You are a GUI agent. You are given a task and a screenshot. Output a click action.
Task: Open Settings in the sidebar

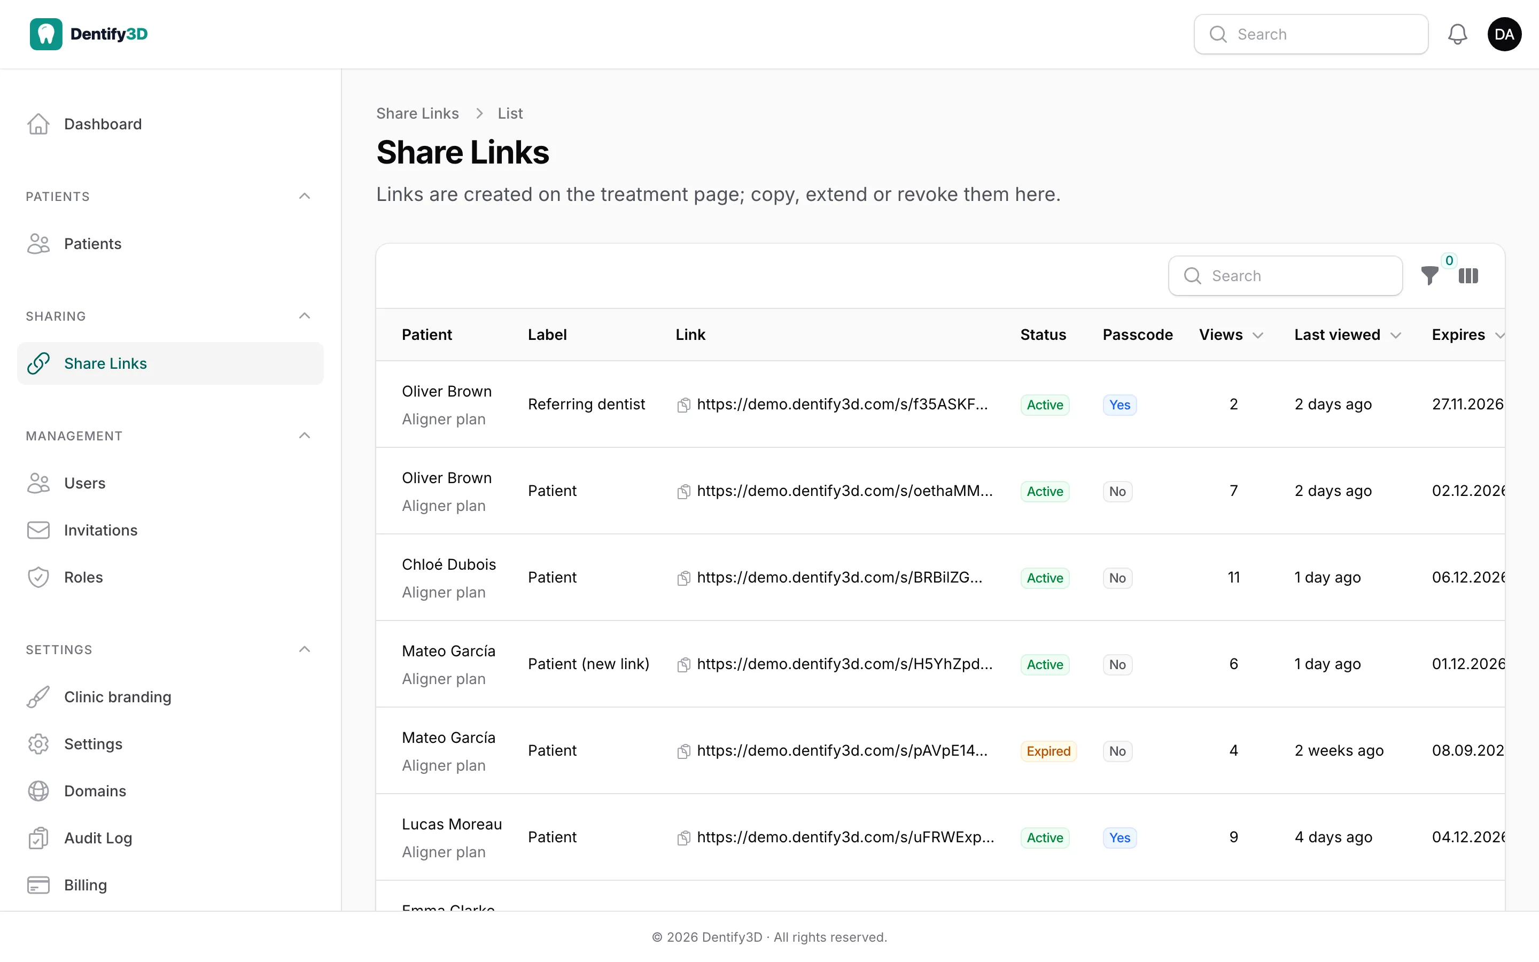click(x=170, y=744)
